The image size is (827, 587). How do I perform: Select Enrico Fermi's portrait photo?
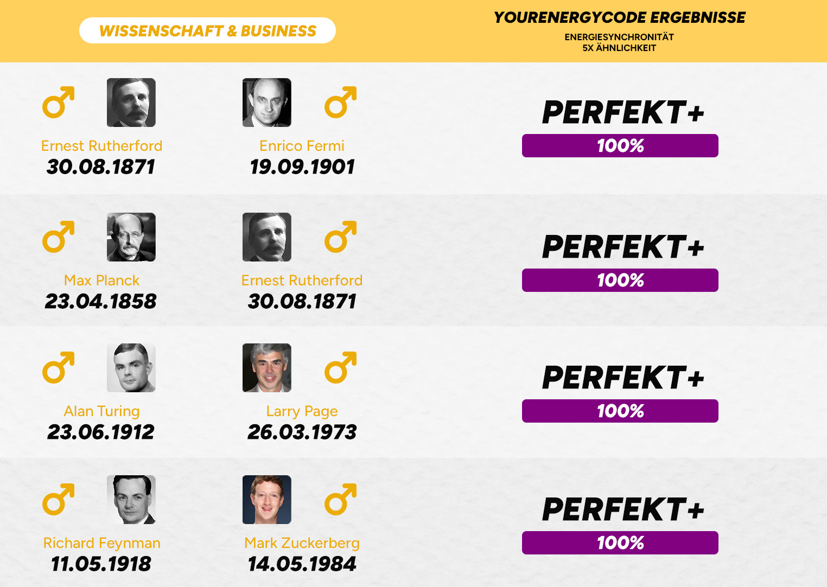tap(266, 103)
